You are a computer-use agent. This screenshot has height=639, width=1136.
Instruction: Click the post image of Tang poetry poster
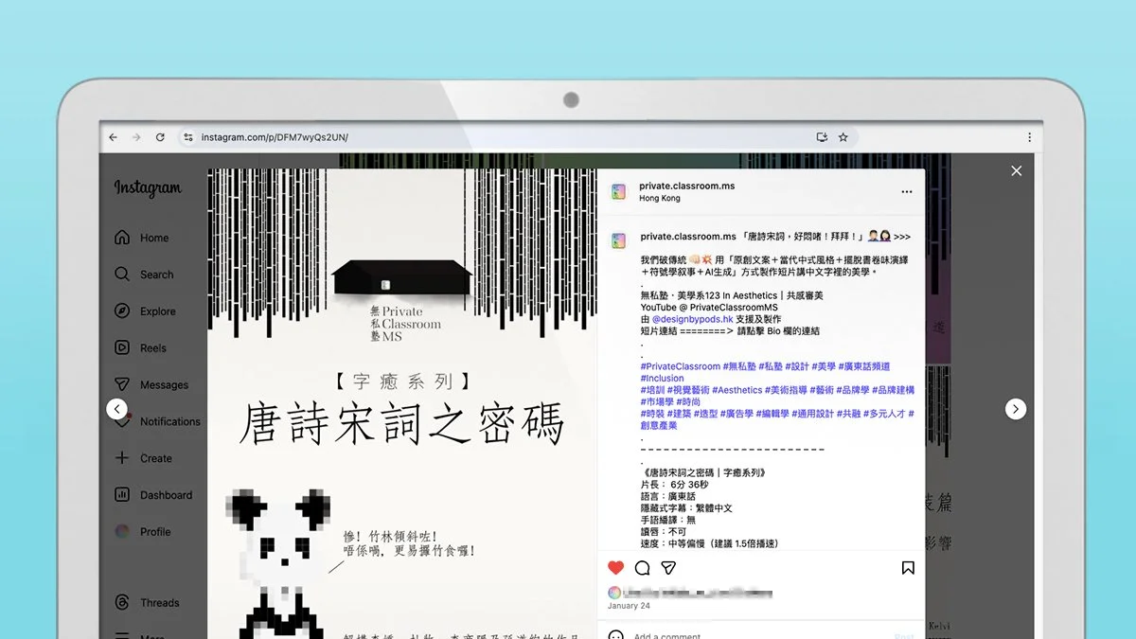(402, 403)
